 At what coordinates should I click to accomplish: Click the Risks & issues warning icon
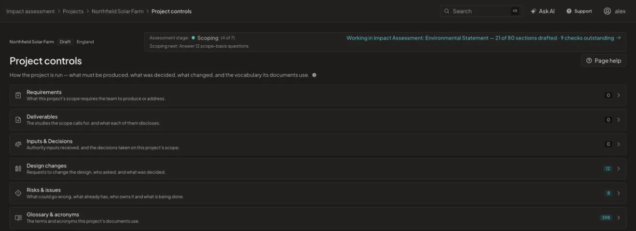click(18, 193)
